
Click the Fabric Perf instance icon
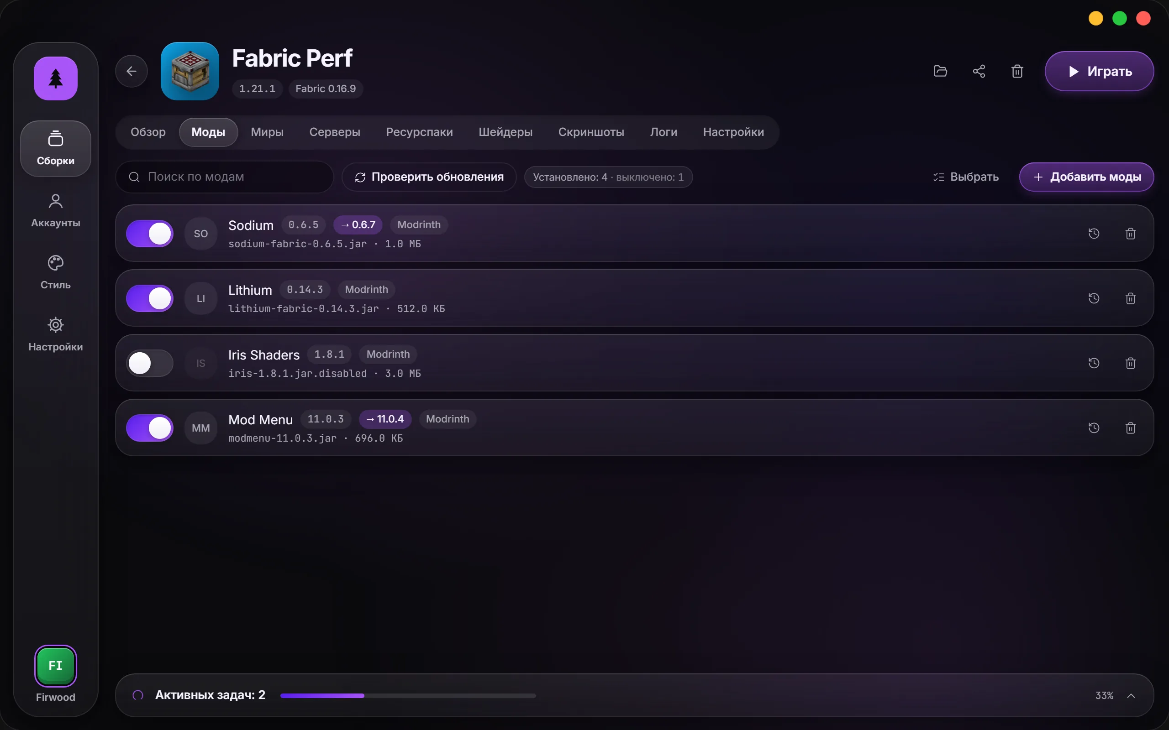point(190,72)
